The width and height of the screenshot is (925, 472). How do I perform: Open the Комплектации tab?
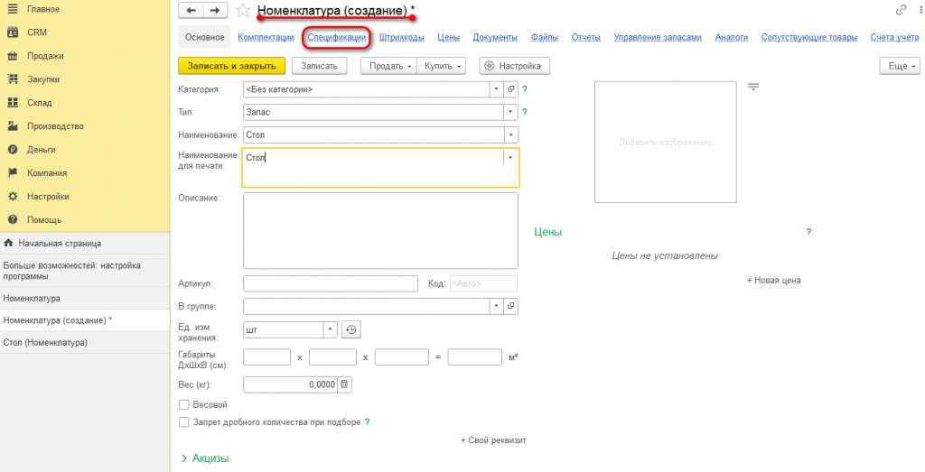point(266,37)
